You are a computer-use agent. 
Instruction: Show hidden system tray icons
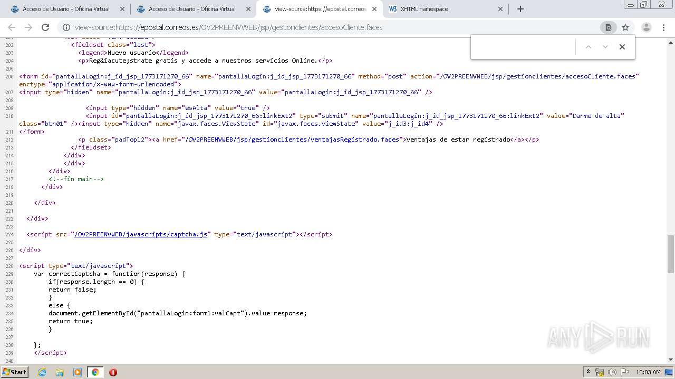[589, 372]
